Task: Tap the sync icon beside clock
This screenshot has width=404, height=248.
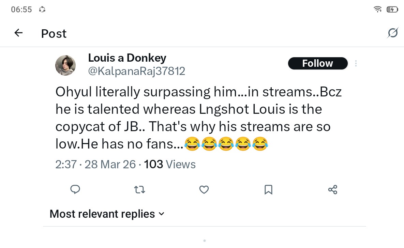Action: (42, 10)
